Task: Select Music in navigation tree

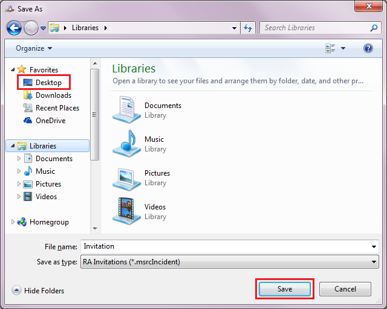Action: click(39, 171)
